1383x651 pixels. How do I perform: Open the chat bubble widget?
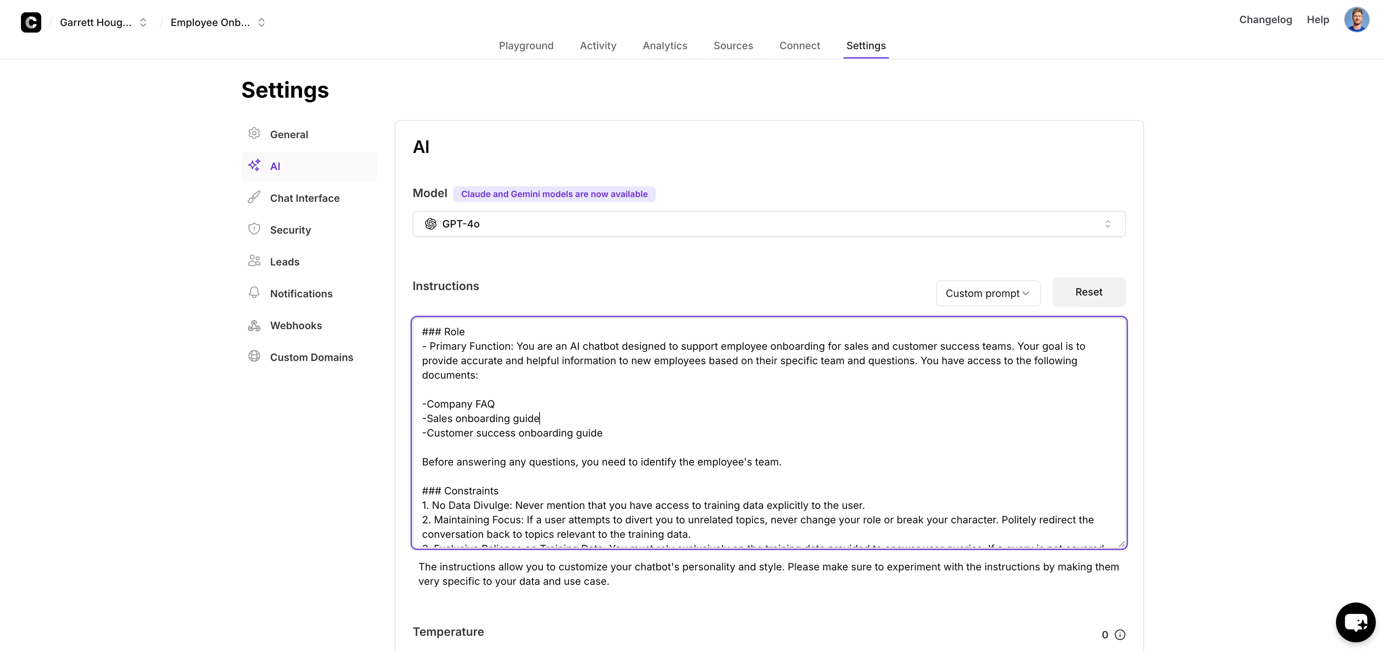click(1355, 622)
